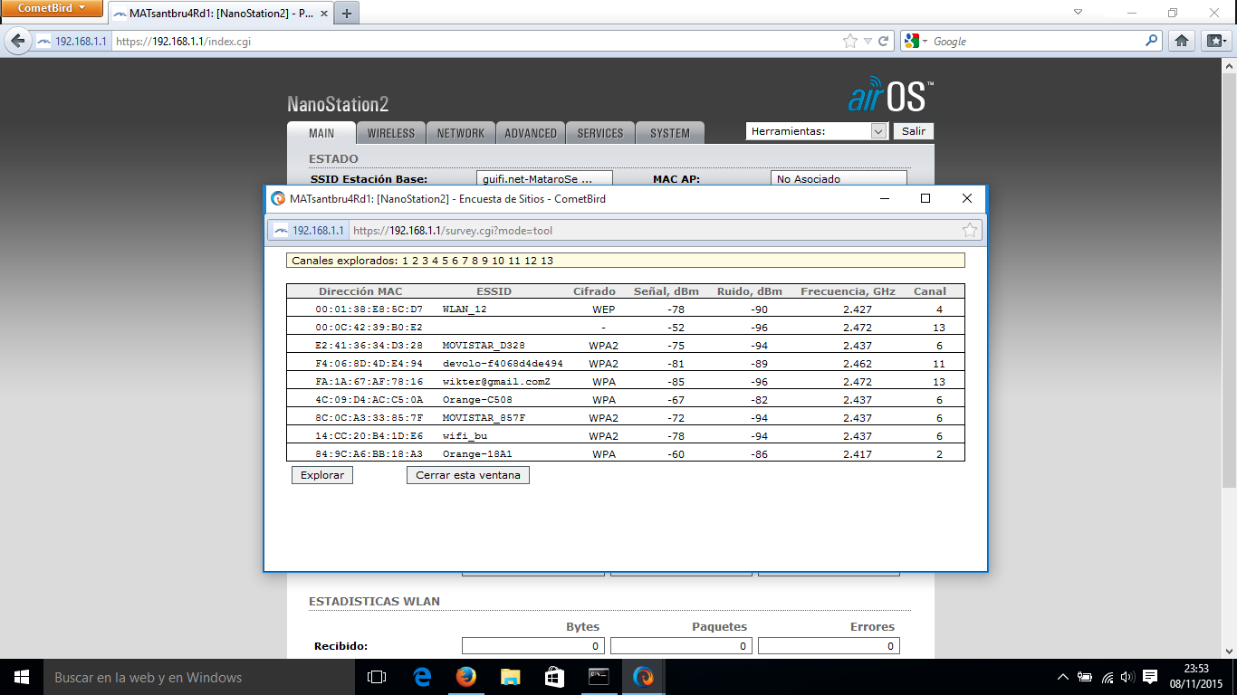The image size is (1237, 695).
Task: Click the CometBird taskbar icon
Action: tap(643, 677)
